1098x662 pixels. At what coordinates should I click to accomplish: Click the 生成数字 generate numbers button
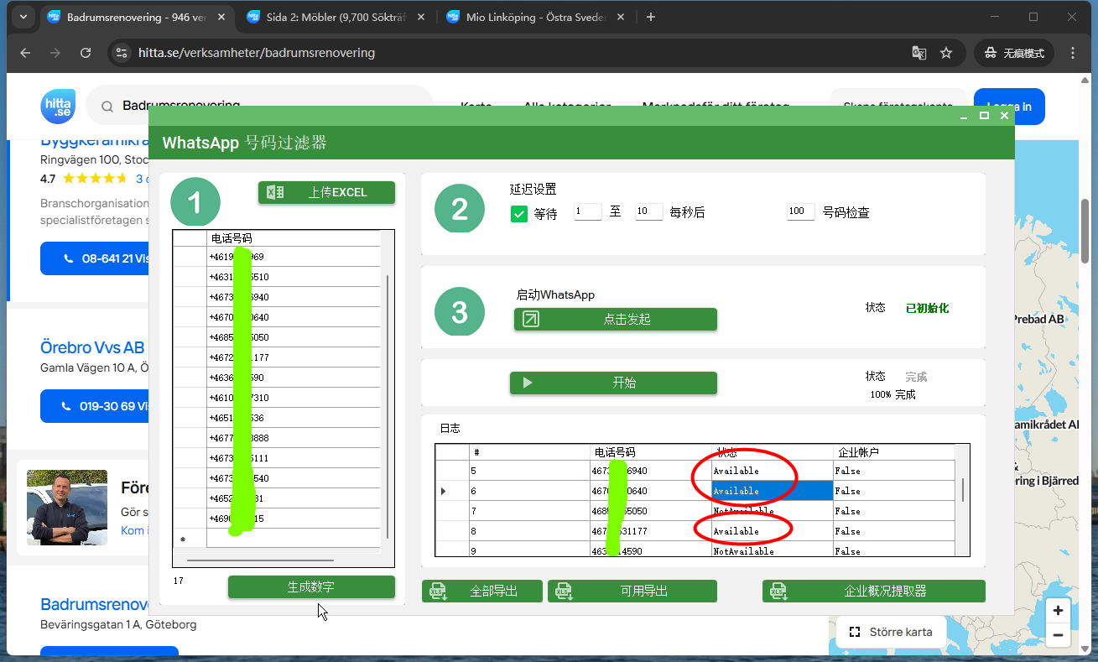[x=311, y=587]
